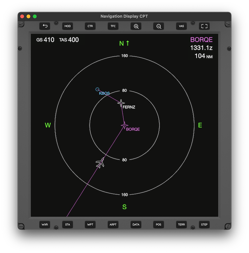Select the BORQE waypoint star symbol
249x253 pixels.
click(124, 125)
